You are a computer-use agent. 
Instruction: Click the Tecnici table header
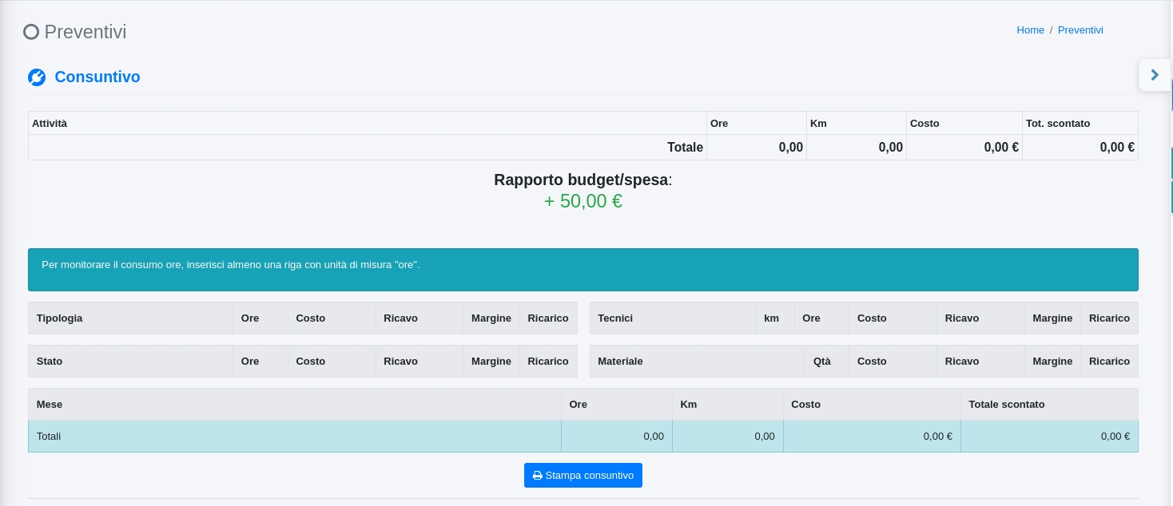coord(615,318)
